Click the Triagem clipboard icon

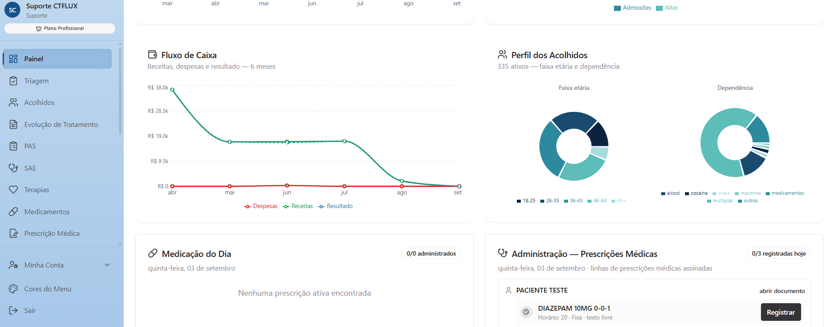13,81
